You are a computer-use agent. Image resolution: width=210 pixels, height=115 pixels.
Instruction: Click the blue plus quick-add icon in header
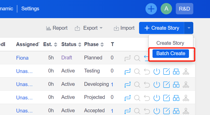pos(151,9)
